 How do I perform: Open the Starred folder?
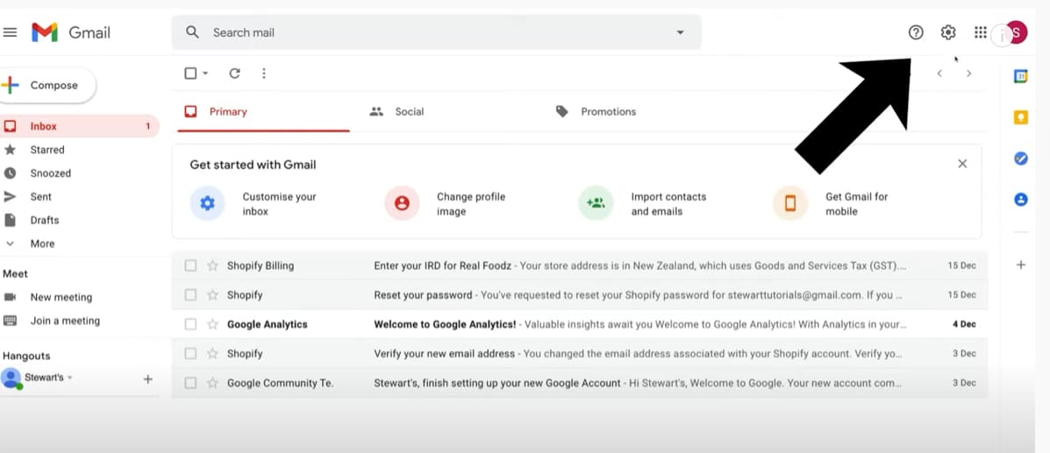click(46, 150)
